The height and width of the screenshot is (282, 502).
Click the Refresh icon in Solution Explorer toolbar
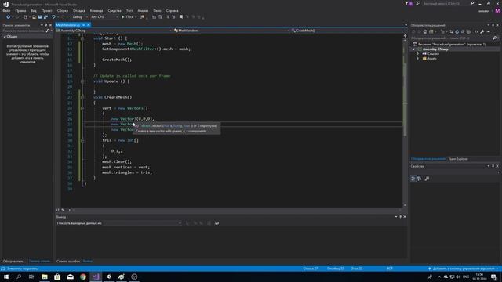(x=457, y=31)
